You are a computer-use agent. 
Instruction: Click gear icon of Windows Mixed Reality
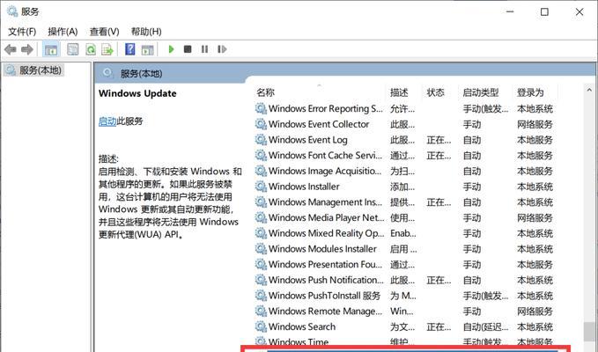click(x=261, y=233)
